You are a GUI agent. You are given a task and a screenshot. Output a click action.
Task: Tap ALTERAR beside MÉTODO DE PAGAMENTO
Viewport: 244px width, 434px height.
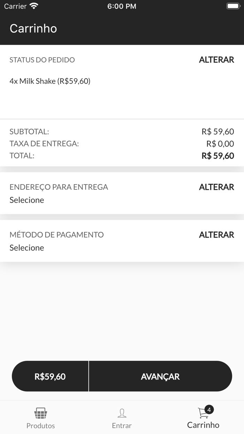pos(216,235)
